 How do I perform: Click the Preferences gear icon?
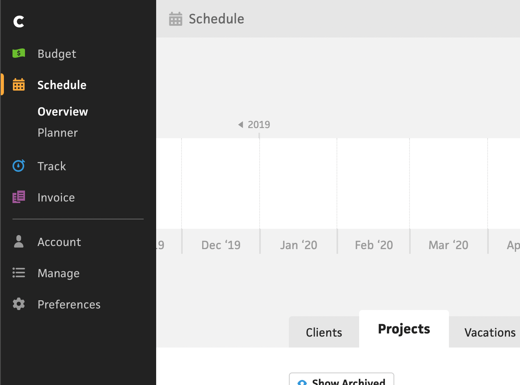19,304
